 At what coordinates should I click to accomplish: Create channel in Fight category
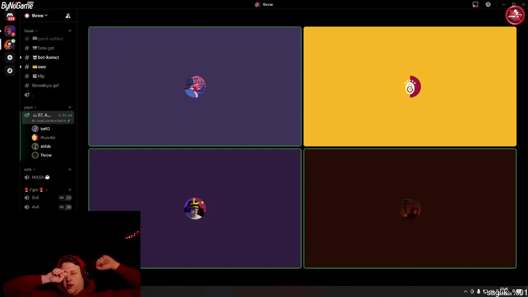(x=70, y=190)
